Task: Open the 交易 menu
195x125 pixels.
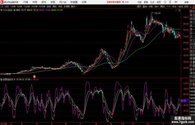Action: [84, 2]
